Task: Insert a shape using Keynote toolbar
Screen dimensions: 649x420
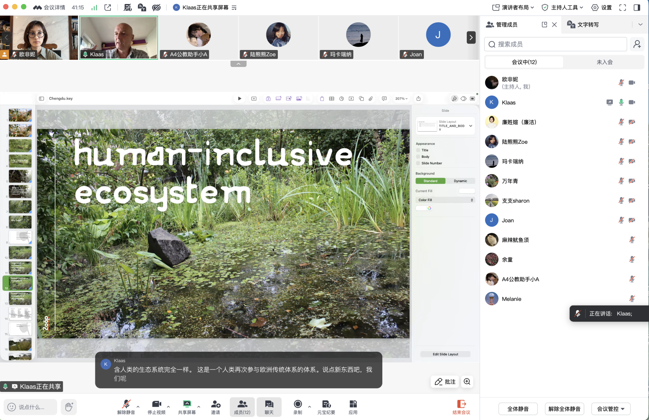Action: [361, 99]
